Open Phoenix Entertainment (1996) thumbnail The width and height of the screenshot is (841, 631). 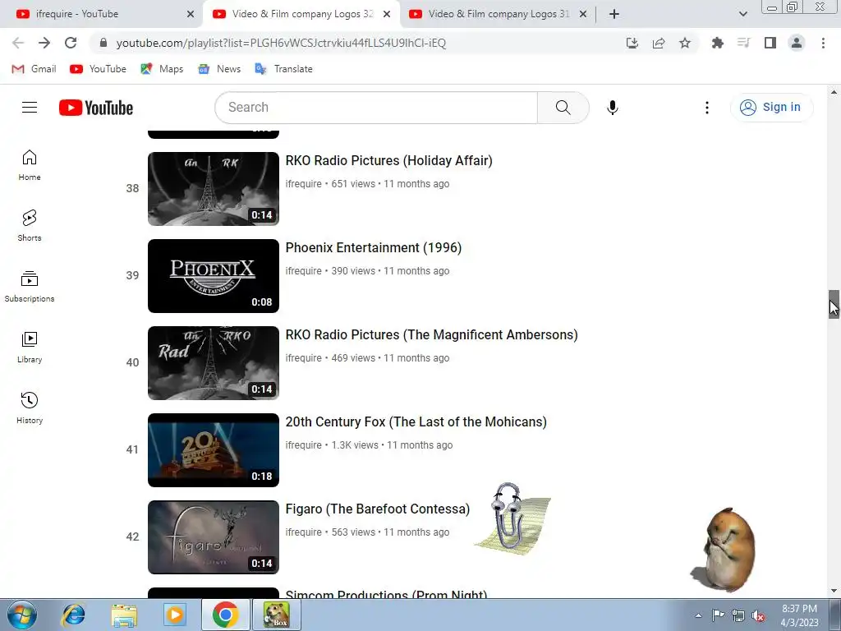coord(214,276)
